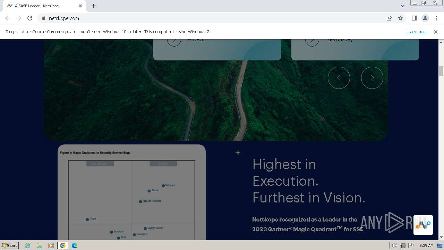Open the Learn more link
The height and width of the screenshot is (250, 444).
pos(416,32)
